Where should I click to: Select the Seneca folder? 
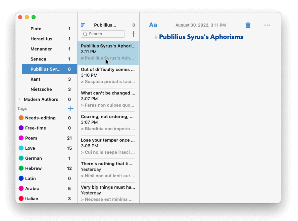click(50, 59)
